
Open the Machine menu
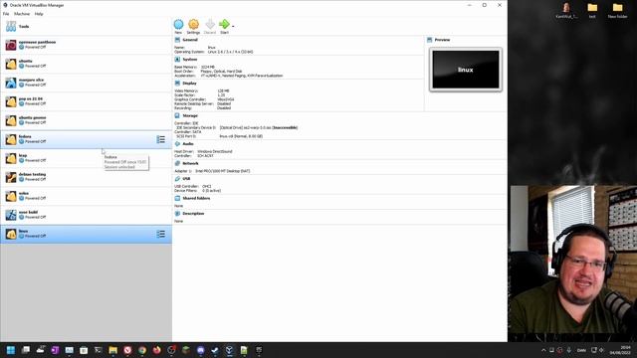22,14
